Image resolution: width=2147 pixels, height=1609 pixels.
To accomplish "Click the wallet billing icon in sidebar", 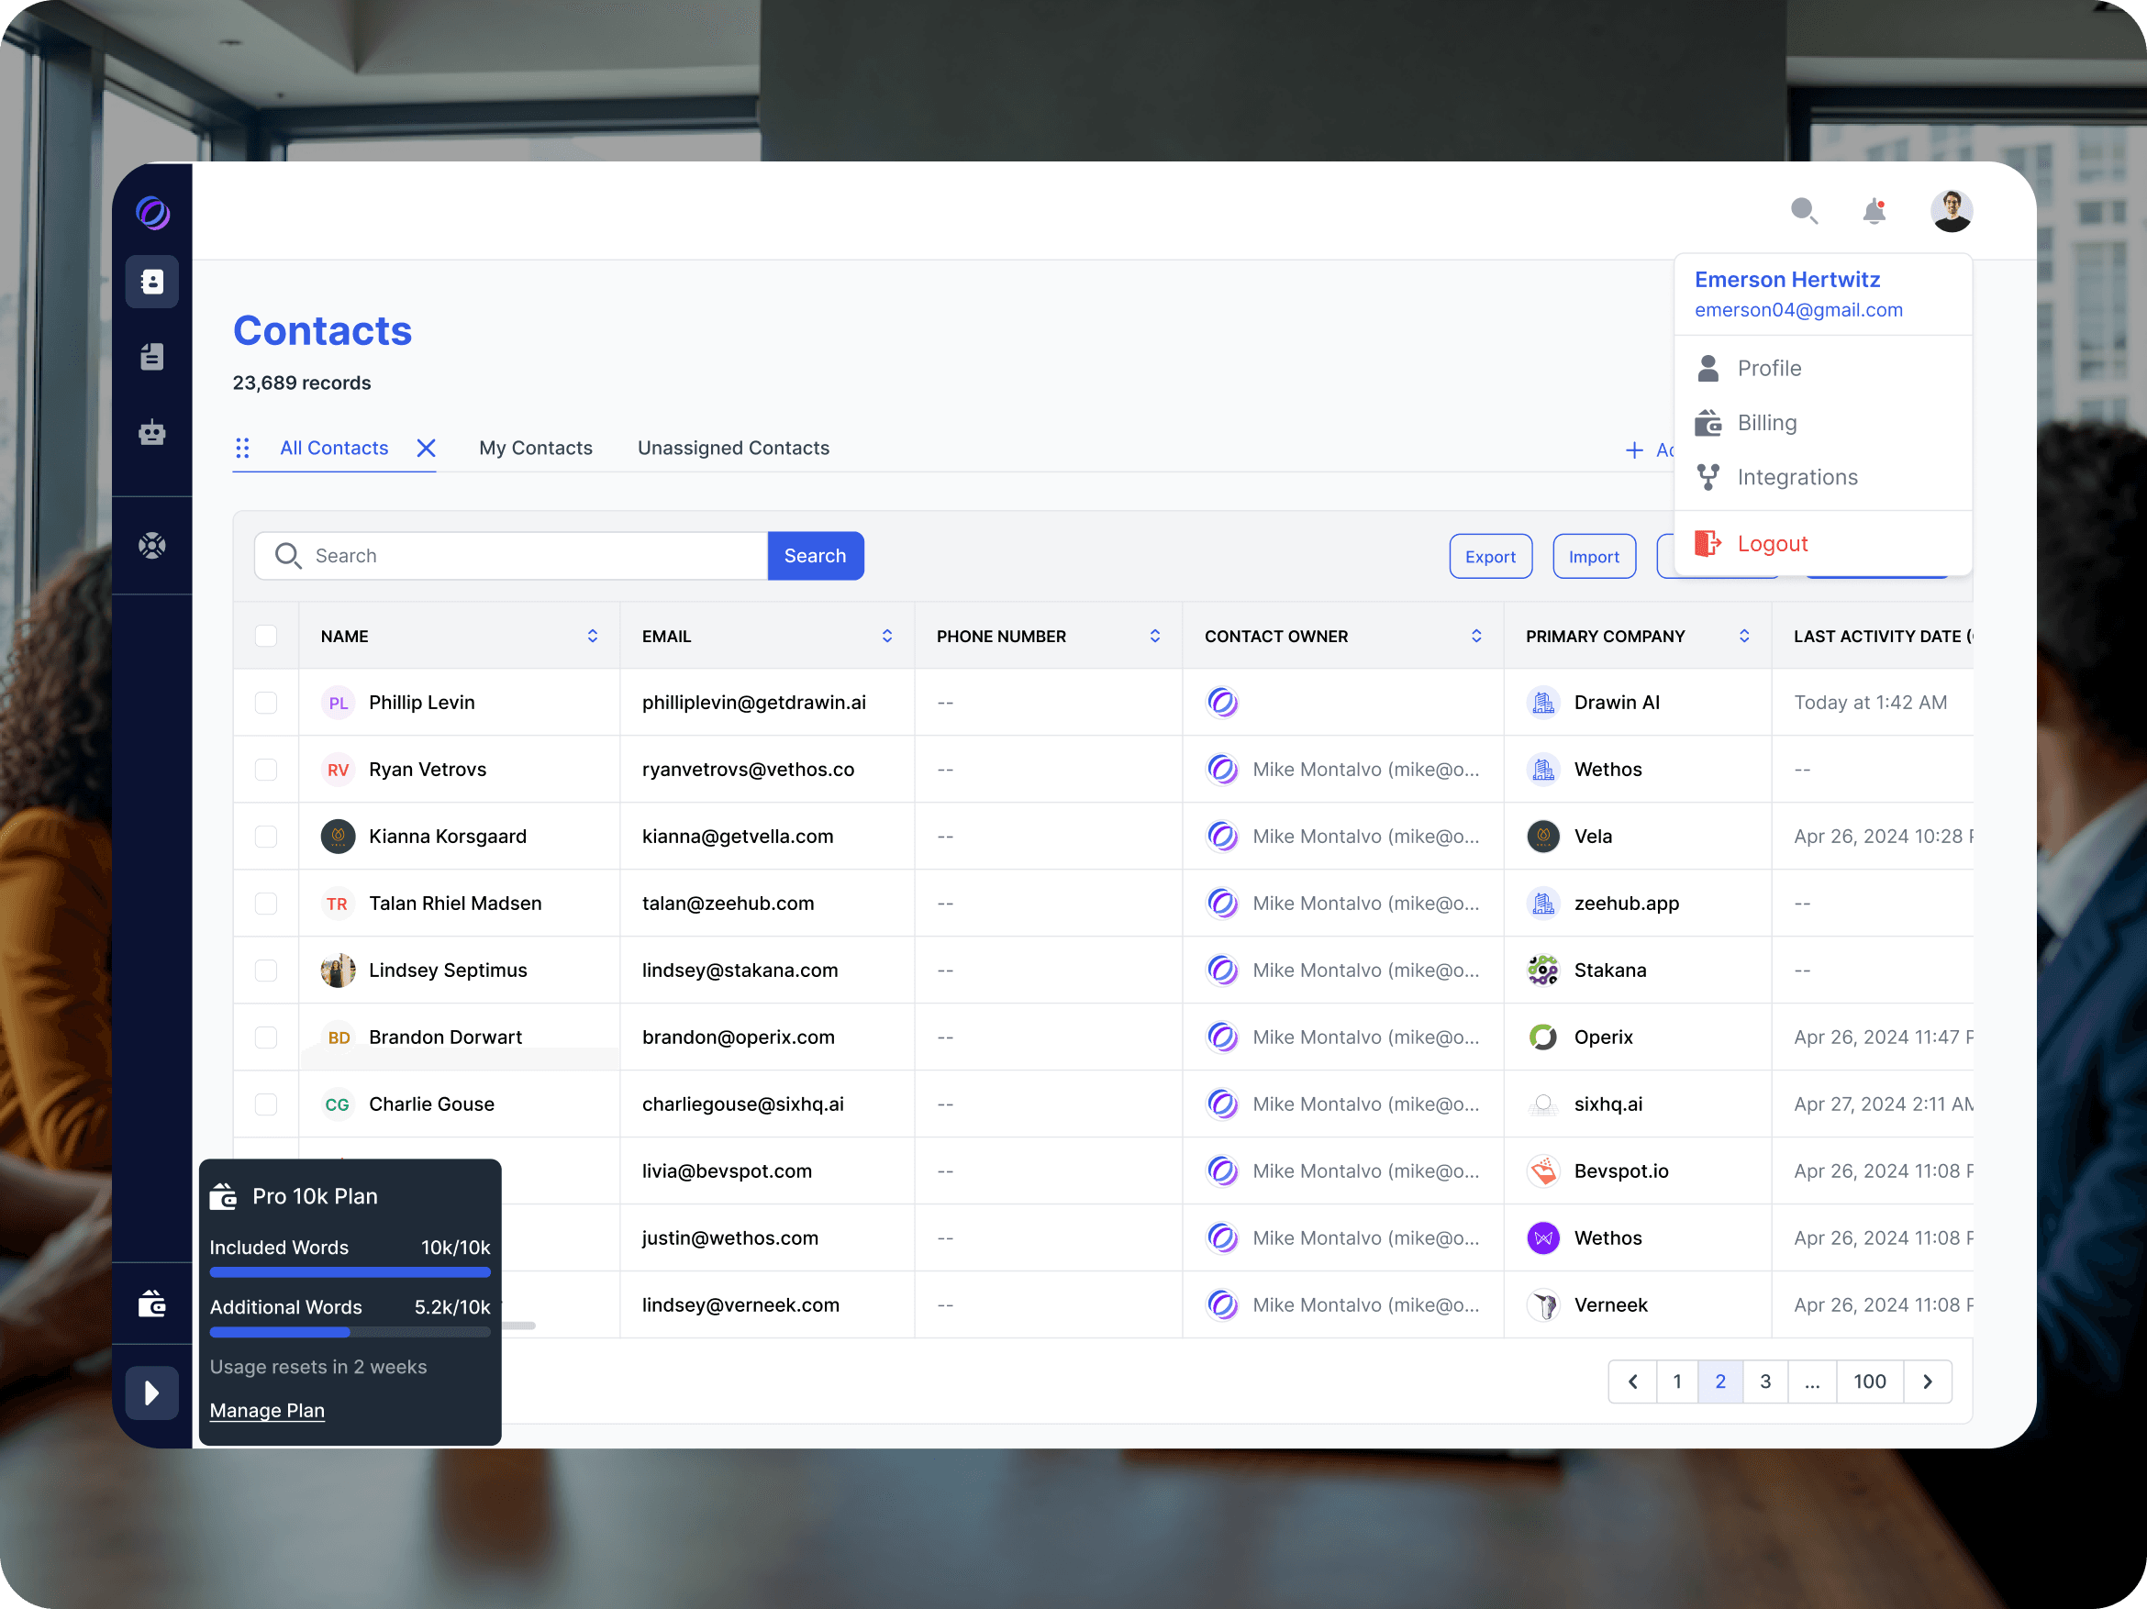I will (151, 1304).
